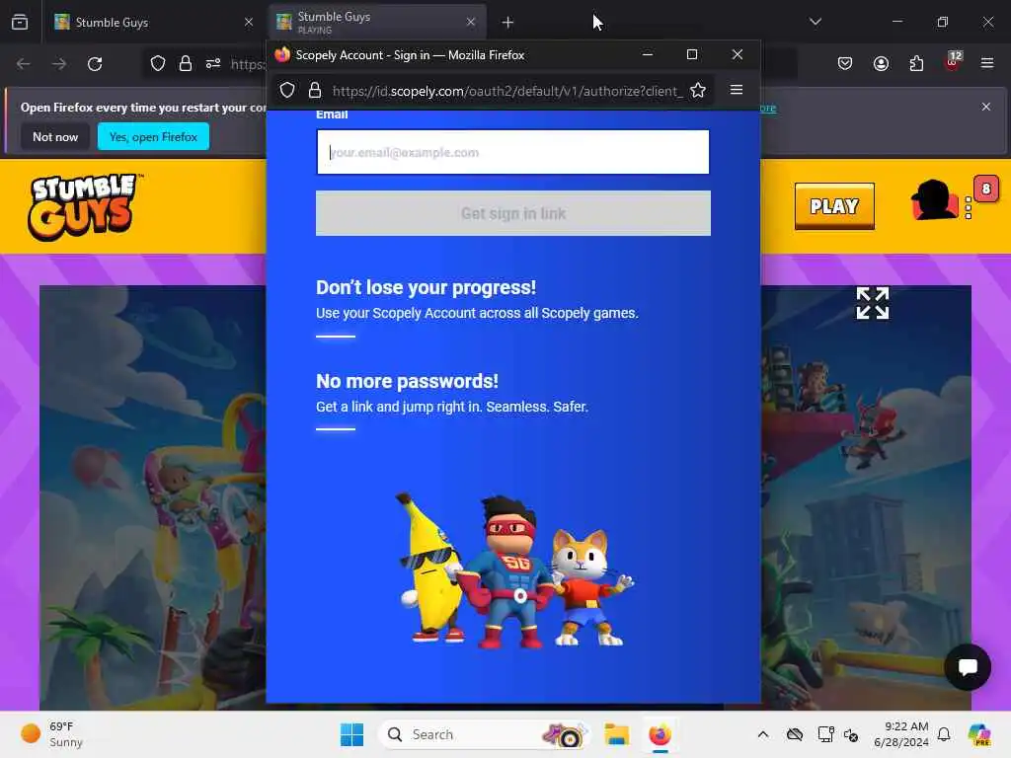This screenshot has height=758, width=1011.
Task: Open hamburger menu in Scopely popup window
Action: [737, 90]
